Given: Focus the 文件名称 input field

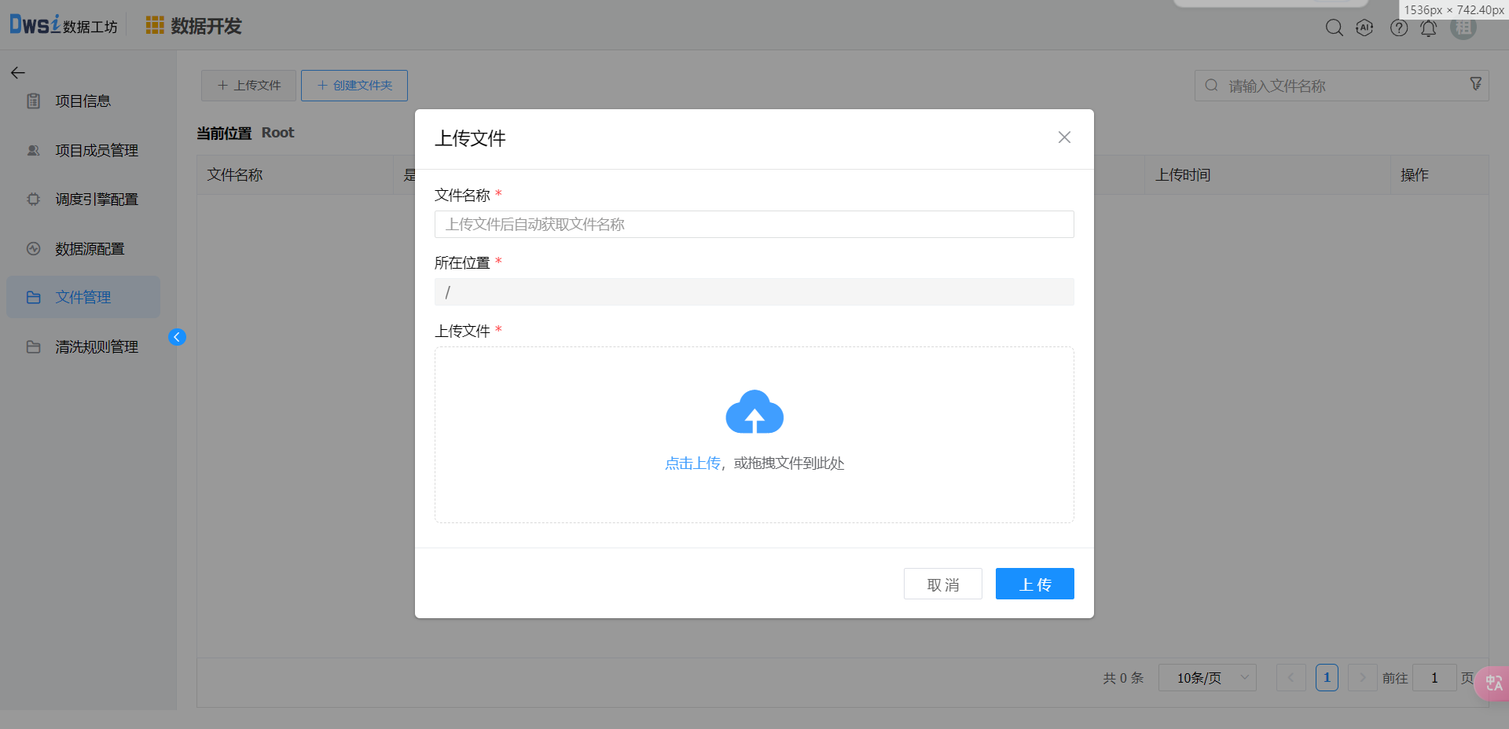Looking at the screenshot, I should pos(754,225).
